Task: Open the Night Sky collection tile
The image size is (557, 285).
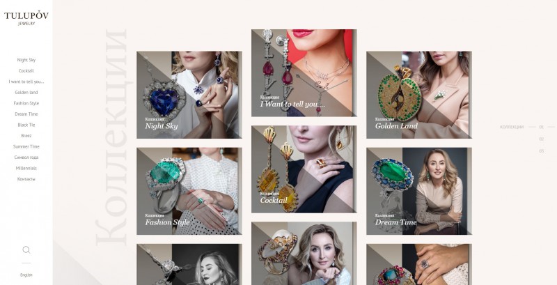Action: tap(189, 95)
